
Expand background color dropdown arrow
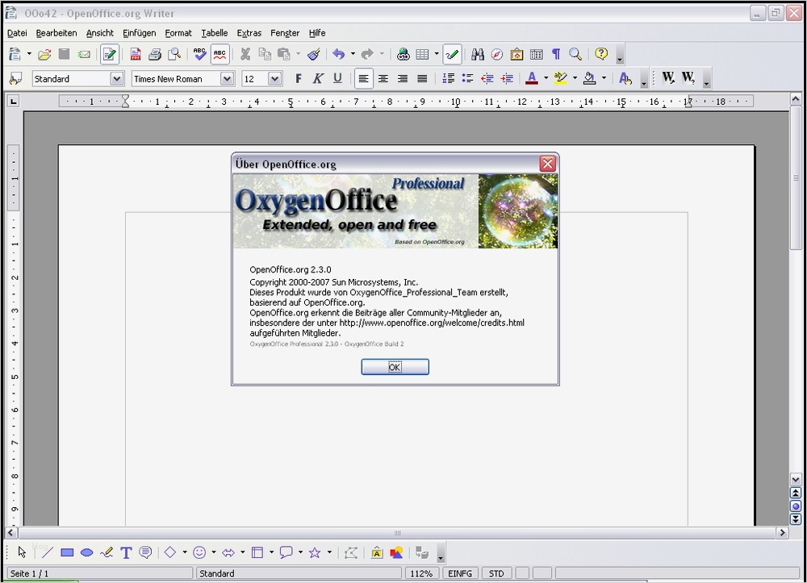pyautogui.click(x=604, y=79)
